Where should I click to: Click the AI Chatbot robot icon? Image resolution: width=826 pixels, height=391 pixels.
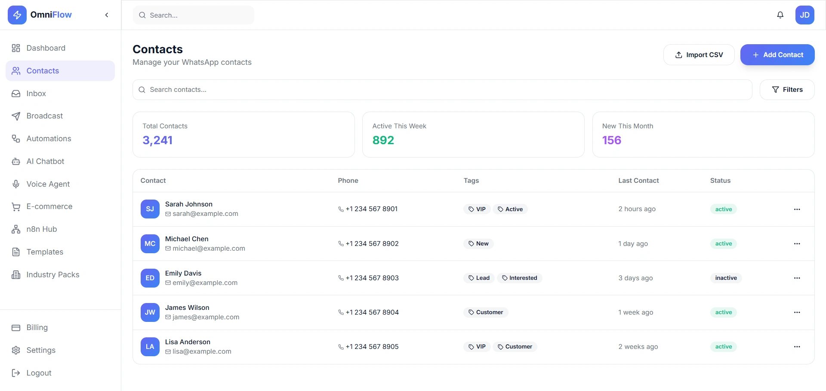[16, 161]
